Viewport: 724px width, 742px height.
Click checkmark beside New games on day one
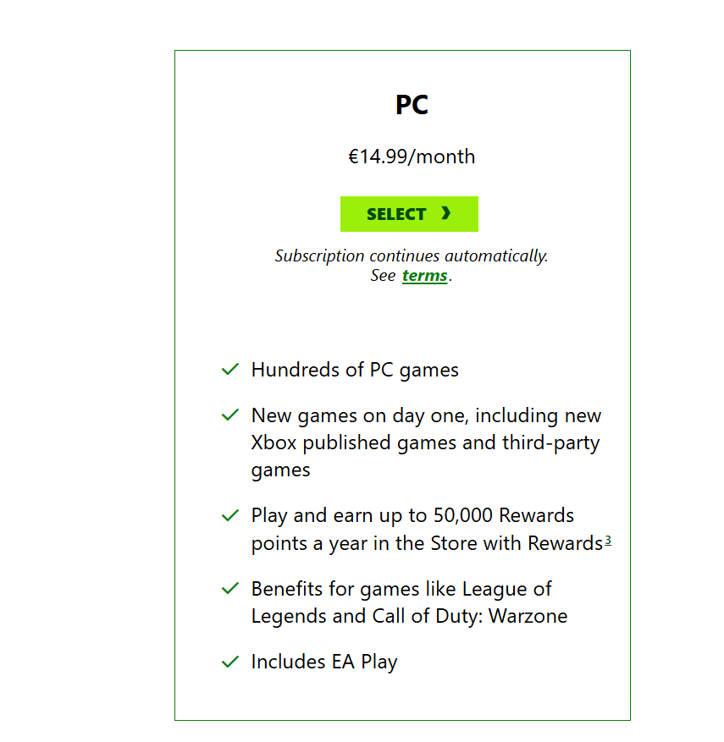click(229, 415)
